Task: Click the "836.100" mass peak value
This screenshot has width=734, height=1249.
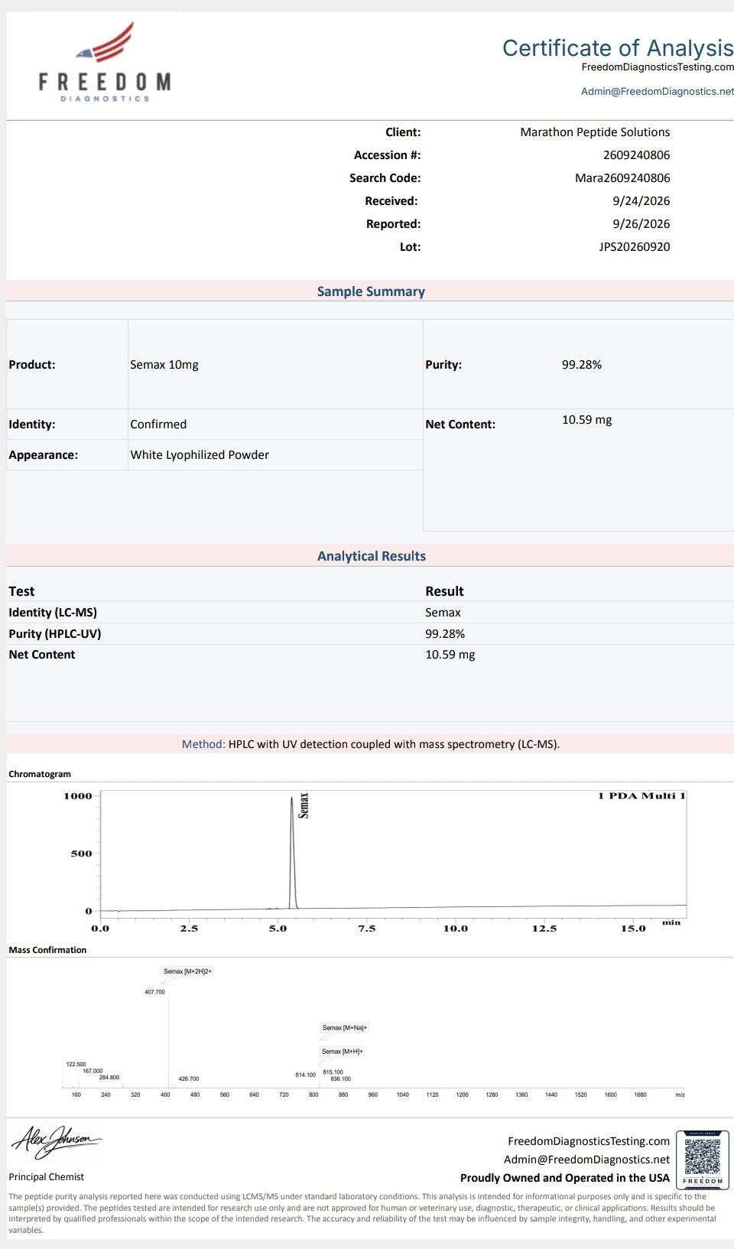Action: [x=341, y=1079]
